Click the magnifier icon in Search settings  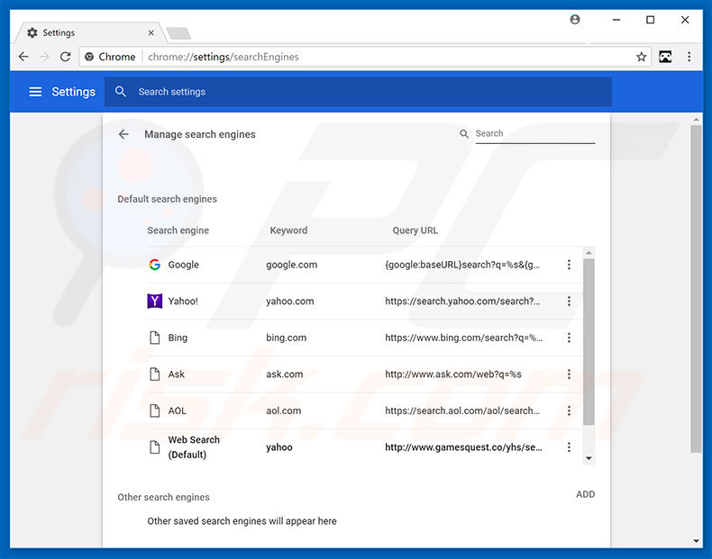(x=121, y=92)
